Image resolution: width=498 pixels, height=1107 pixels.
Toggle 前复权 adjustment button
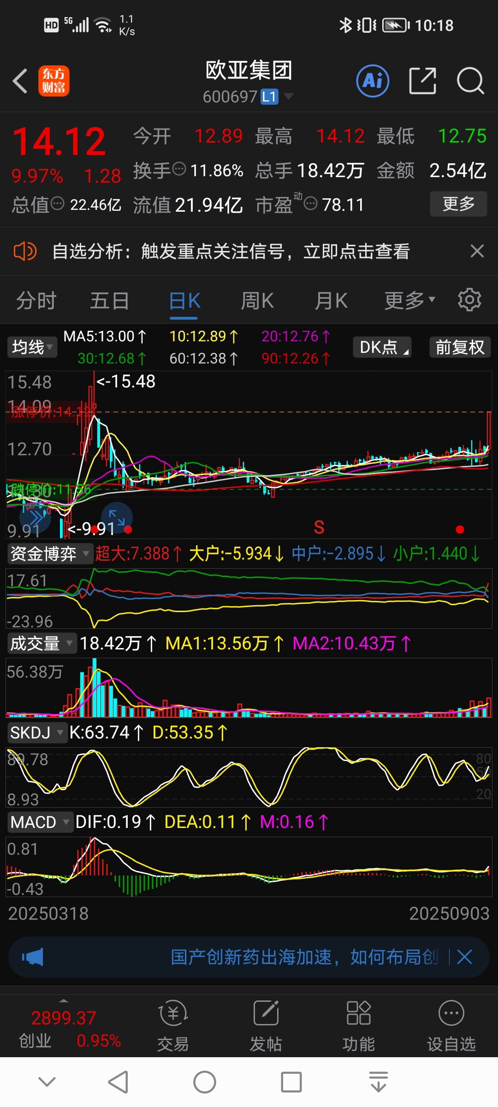(x=460, y=347)
